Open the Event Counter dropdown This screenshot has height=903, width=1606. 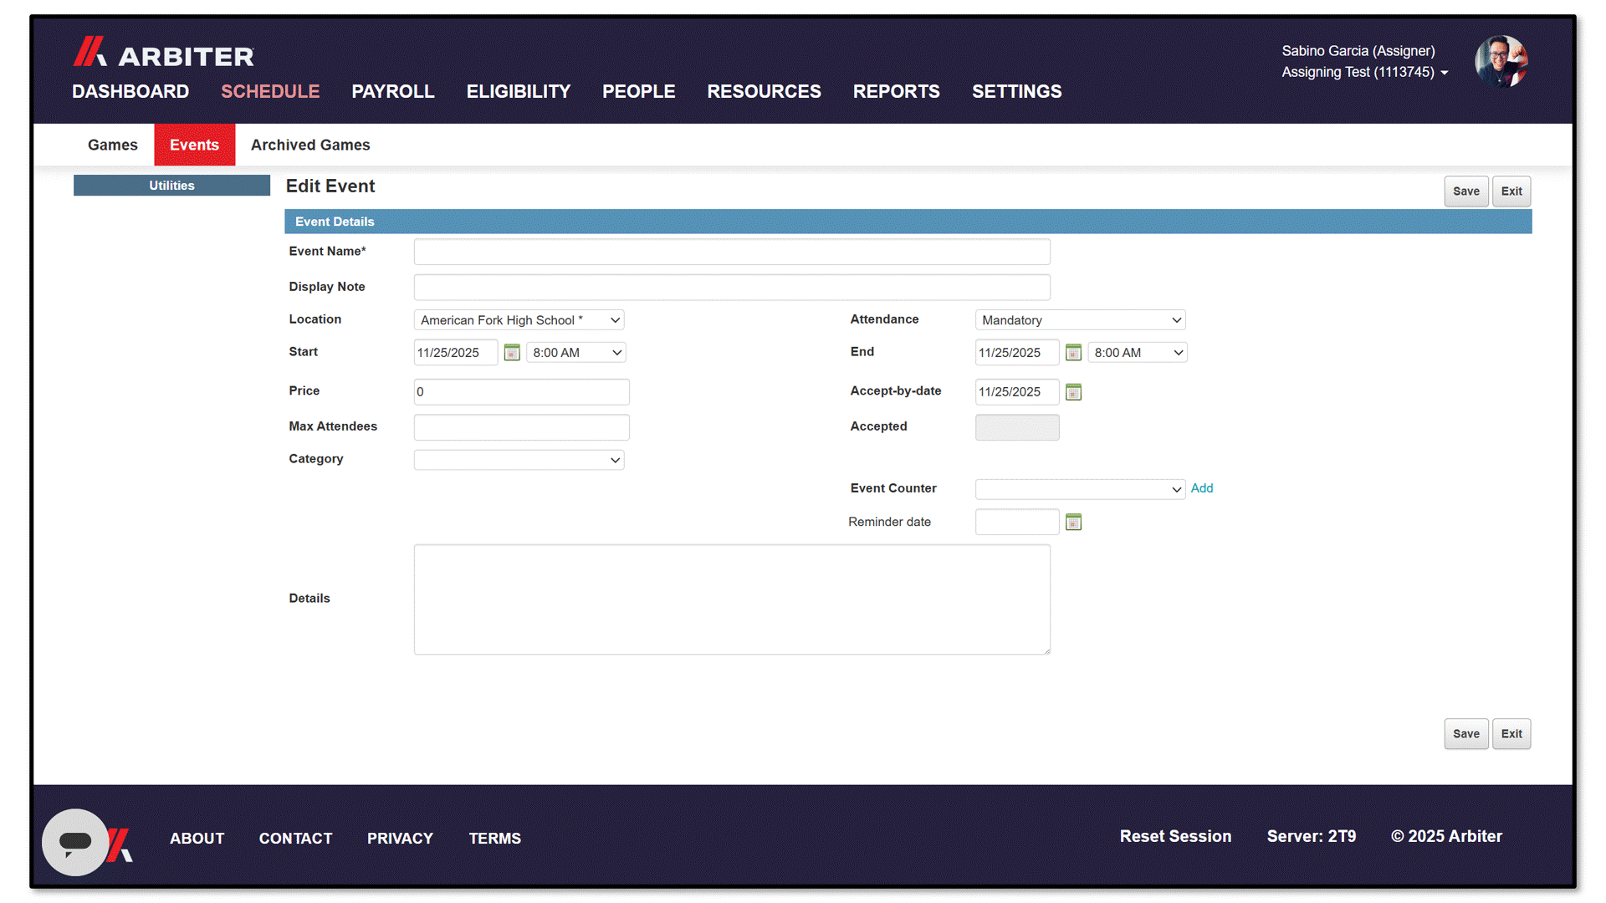pyautogui.click(x=1080, y=489)
